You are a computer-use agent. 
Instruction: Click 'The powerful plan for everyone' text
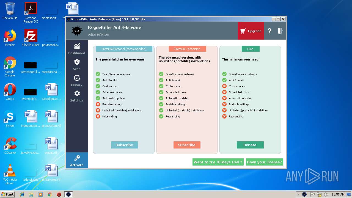tap(120, 59)
